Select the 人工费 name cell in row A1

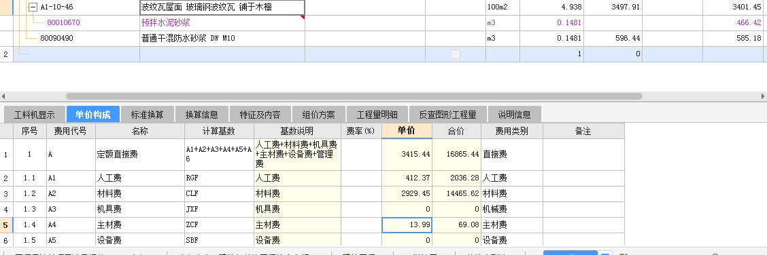pyautogui.click(x=140, y=178)
